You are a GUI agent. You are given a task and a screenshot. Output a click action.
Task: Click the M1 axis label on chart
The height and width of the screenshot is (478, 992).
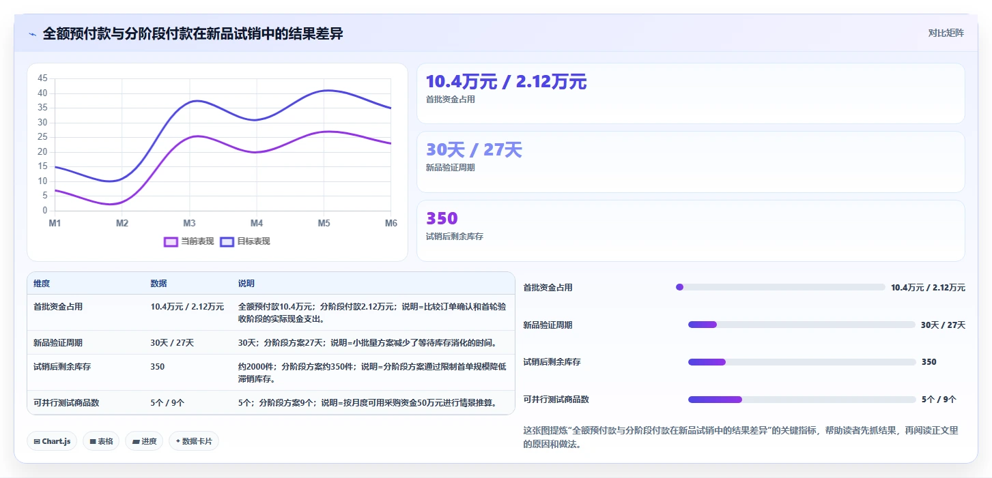pos(55,223)
